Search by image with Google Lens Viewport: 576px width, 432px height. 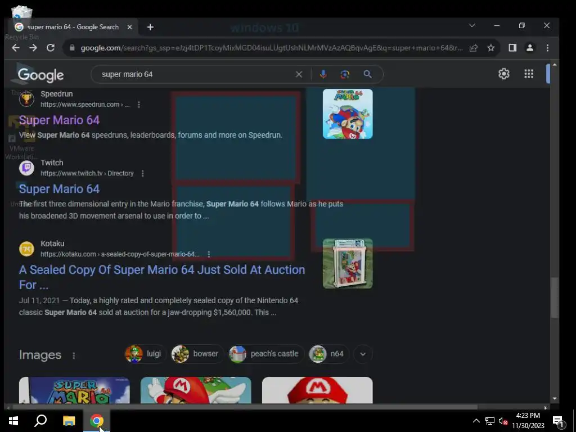click(x=345, y=74)
